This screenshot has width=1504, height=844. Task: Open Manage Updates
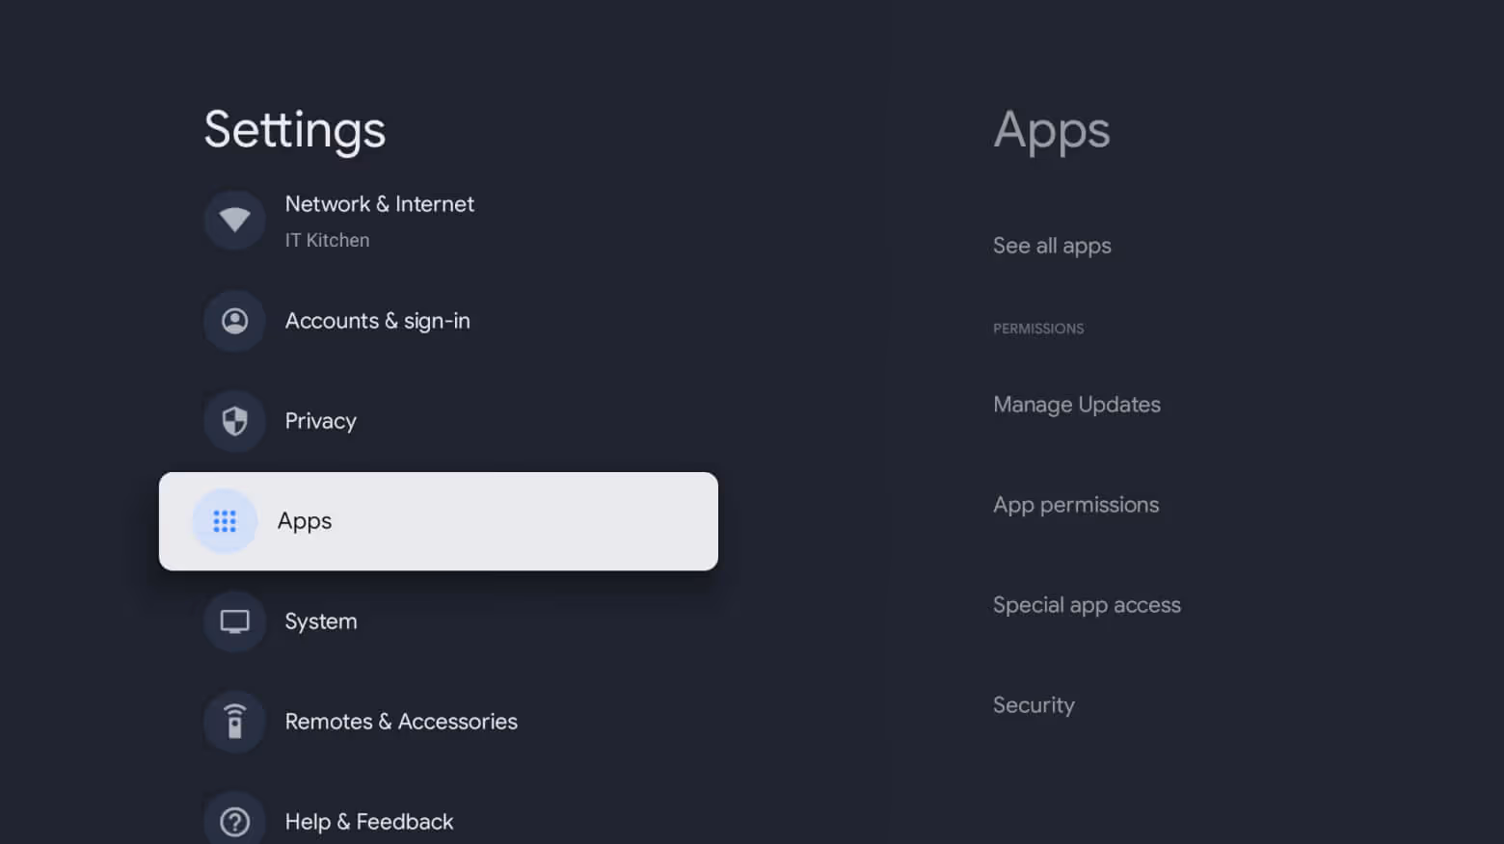click(1077, 405)
